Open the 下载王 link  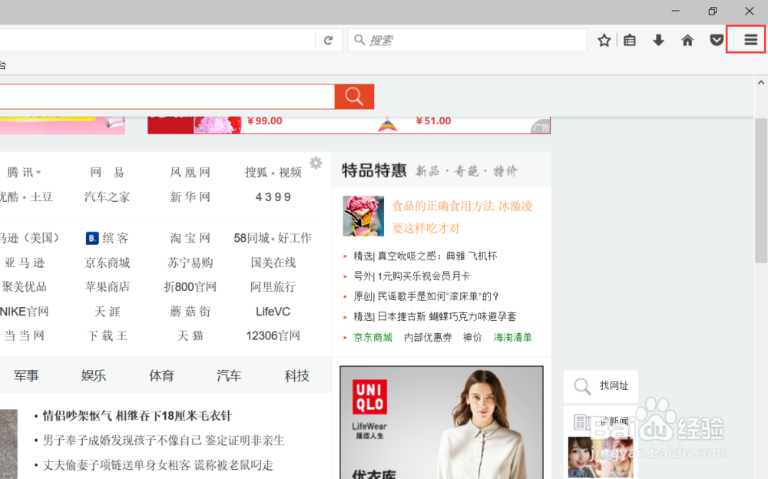coord(108,335)
